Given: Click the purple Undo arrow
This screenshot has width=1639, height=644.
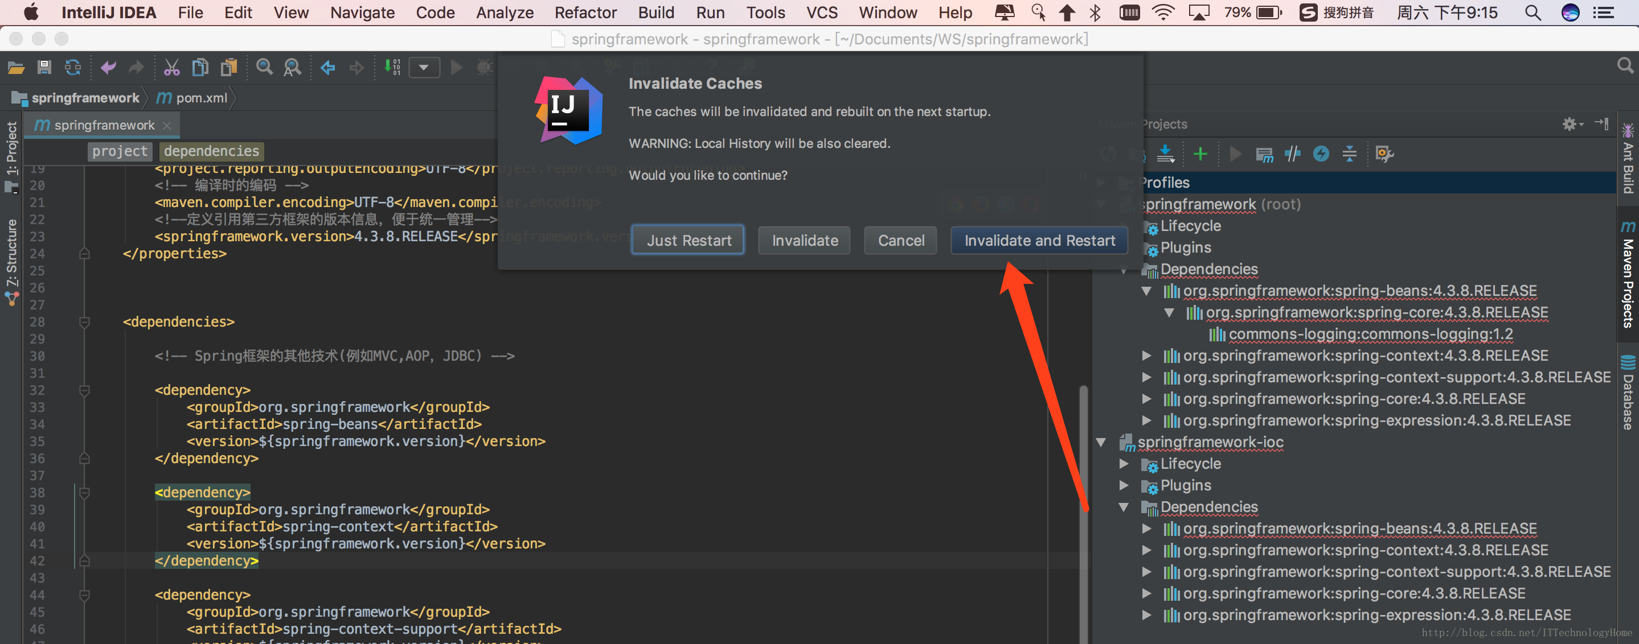Looking at the screenshot, I should click(108, 67).
